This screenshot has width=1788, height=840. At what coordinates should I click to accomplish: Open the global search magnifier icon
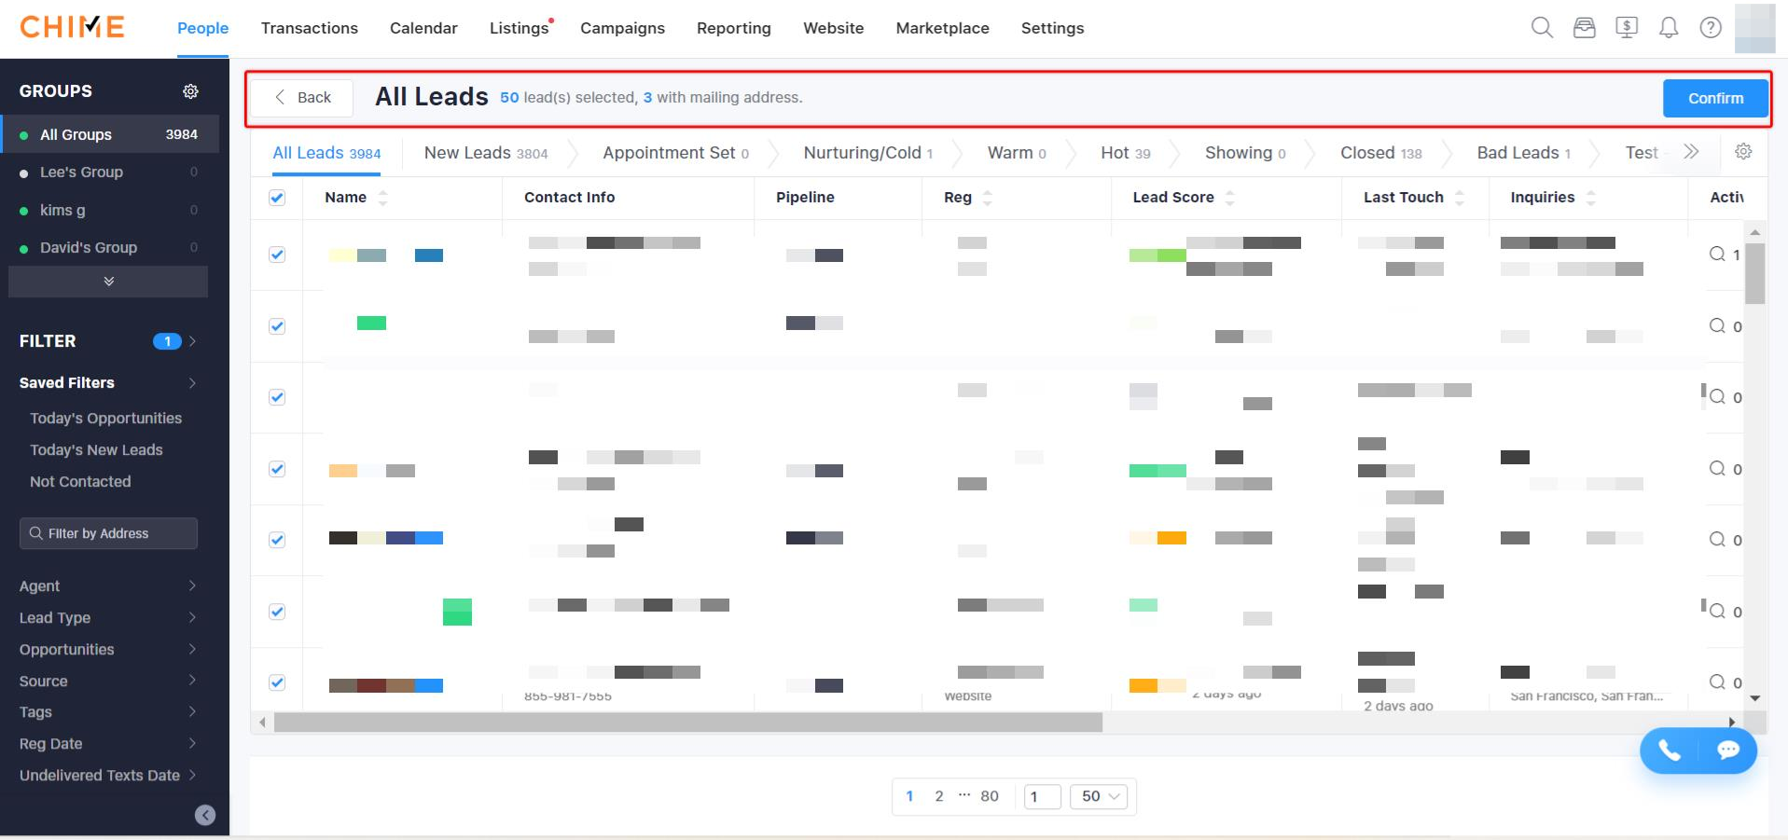tap(1542, 28)
